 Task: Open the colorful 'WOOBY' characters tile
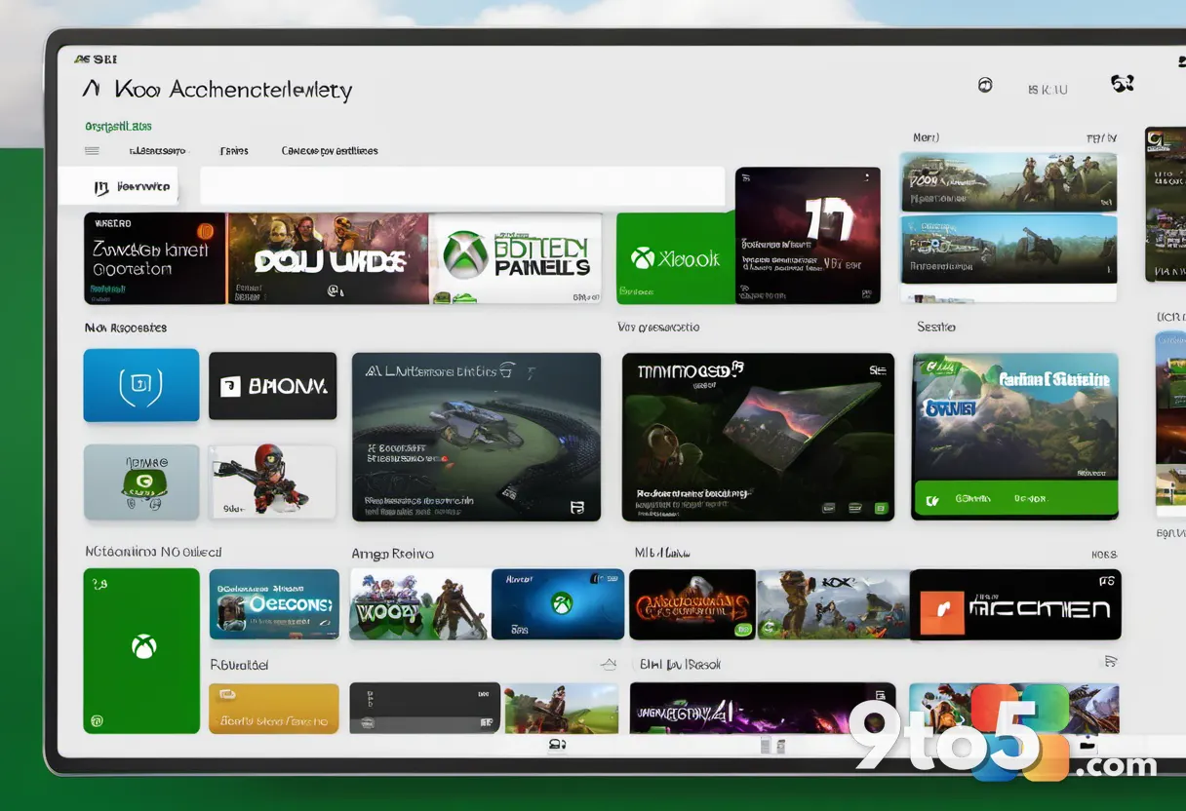pos(418,604)
